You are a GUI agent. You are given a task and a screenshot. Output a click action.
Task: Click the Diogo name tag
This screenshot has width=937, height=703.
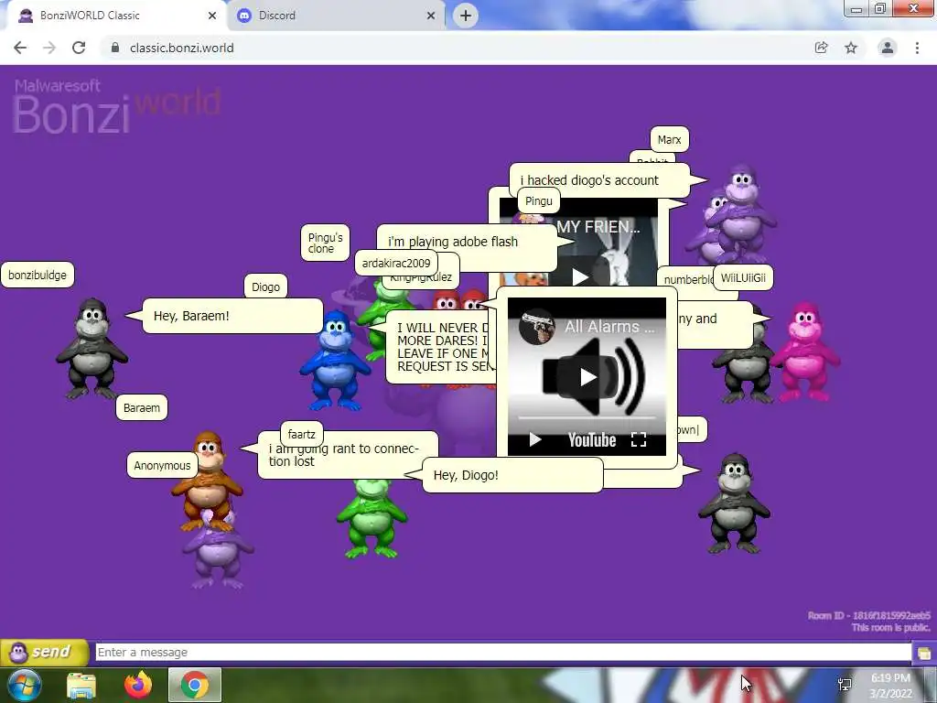click(266, 287)
